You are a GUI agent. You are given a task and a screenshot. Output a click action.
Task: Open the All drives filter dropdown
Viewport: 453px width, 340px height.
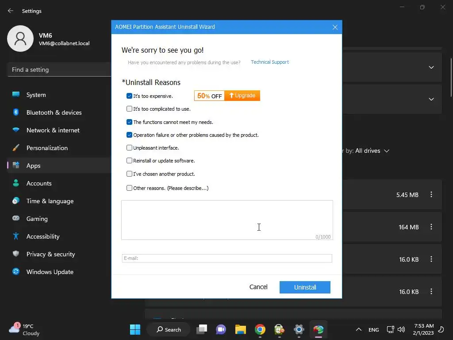pos(372,151)
